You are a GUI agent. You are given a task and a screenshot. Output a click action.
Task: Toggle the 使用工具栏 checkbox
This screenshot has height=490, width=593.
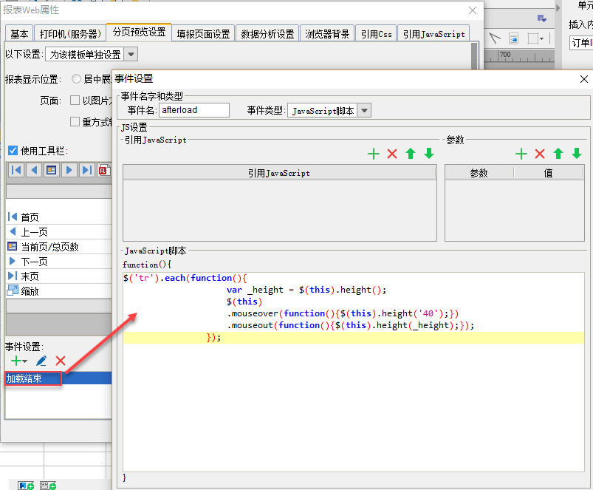pos(13,151)
